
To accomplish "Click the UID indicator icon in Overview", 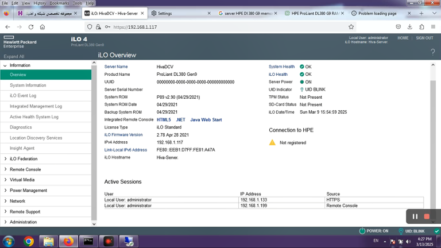I will point(302,90).
